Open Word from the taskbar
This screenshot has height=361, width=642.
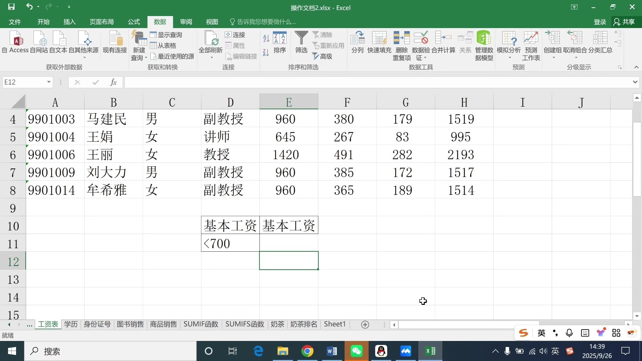[332, 351]
